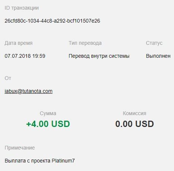The height and width of the screenshot is (171, 174).
Task: Click the 0.00 USD commission value
Action: point(135,124)
